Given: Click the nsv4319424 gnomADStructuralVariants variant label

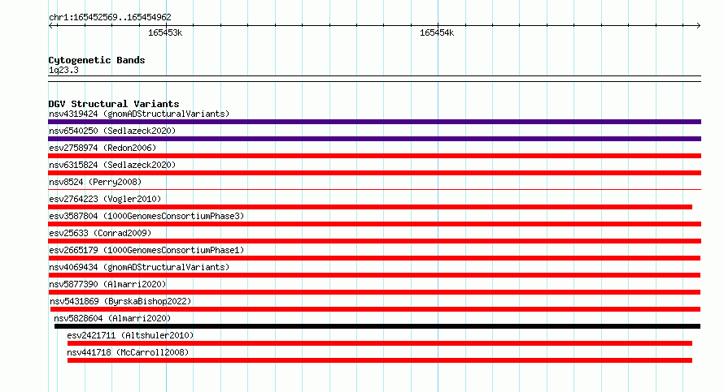Looking at the screenshot, I should coord(139,114).
